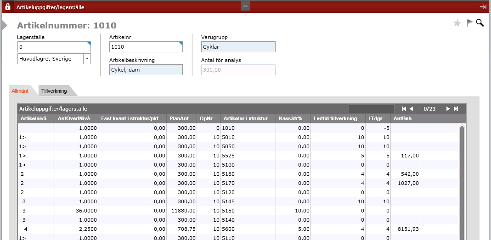Select structure article 5145 cell

(x=248, y=201)
